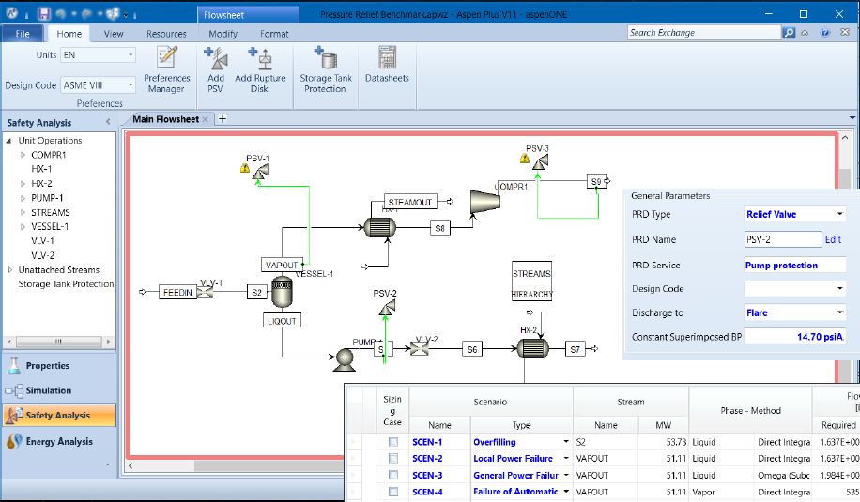Check the sizing case box for SCEN-4
Viewport: 860px width, 502px height.
[x=392, y=492]
